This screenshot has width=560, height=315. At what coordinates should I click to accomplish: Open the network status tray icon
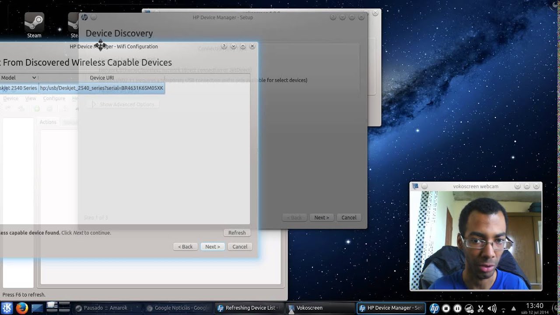[x=503, y=309]
